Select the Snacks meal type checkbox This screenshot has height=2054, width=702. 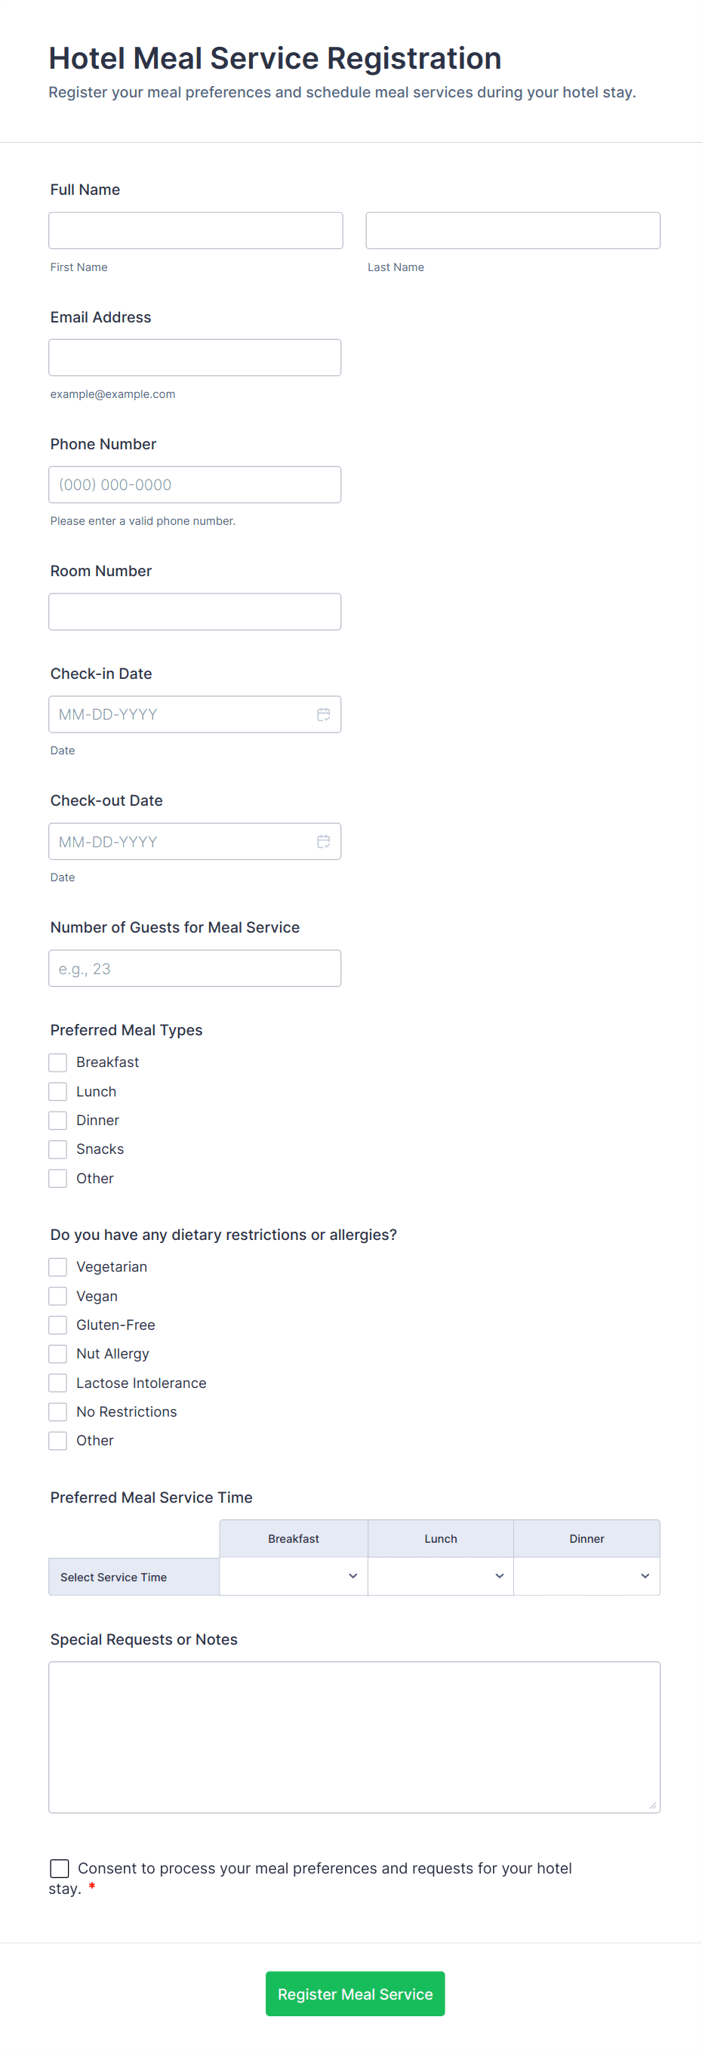[58, 1149]
